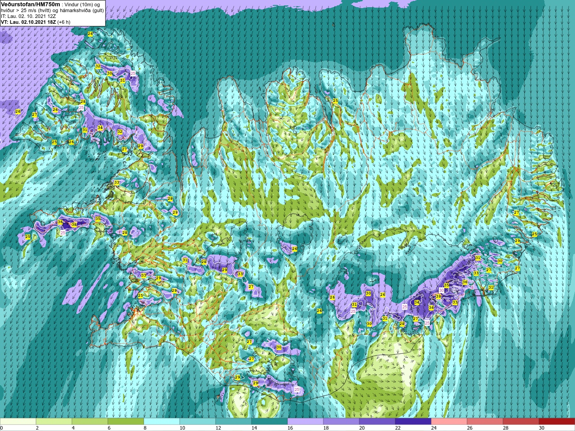Click the legend tick label "22"
Image resolution: width=575 pixels, height=431 pixels.
click(398, 428)
